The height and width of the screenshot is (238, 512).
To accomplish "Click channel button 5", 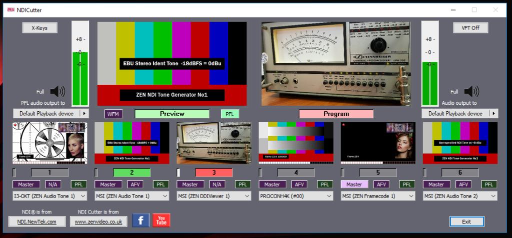I will (x=378, y=173).
